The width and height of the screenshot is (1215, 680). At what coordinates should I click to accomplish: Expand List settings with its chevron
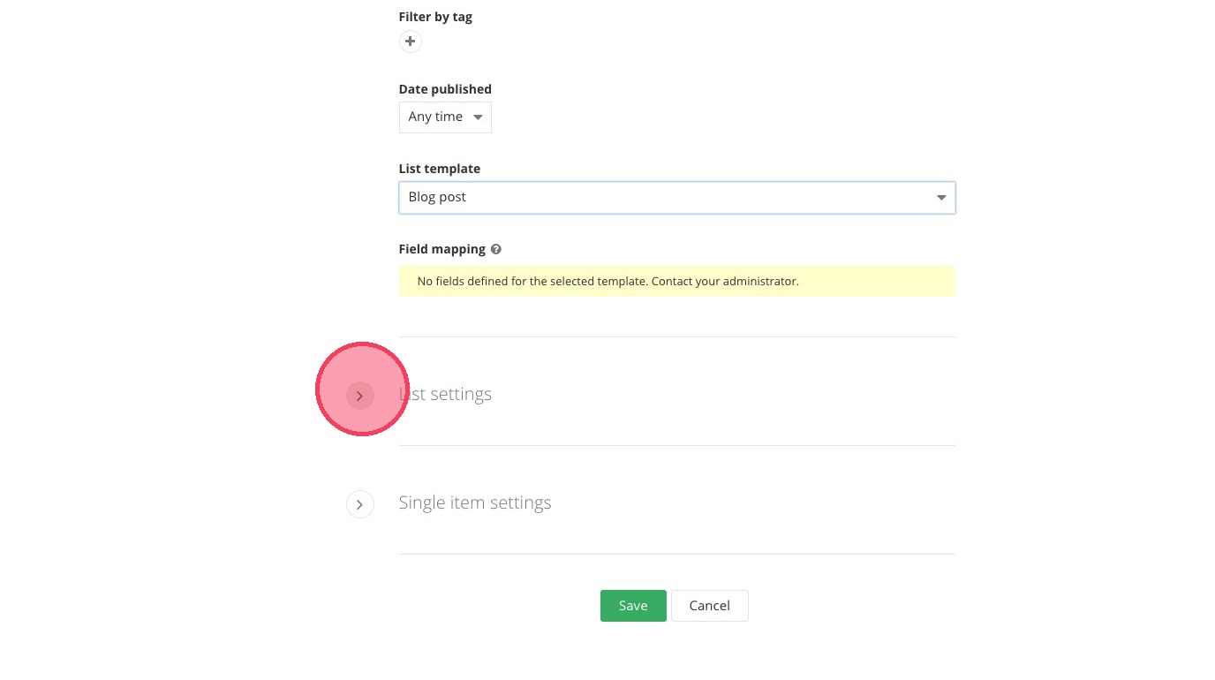360,396
